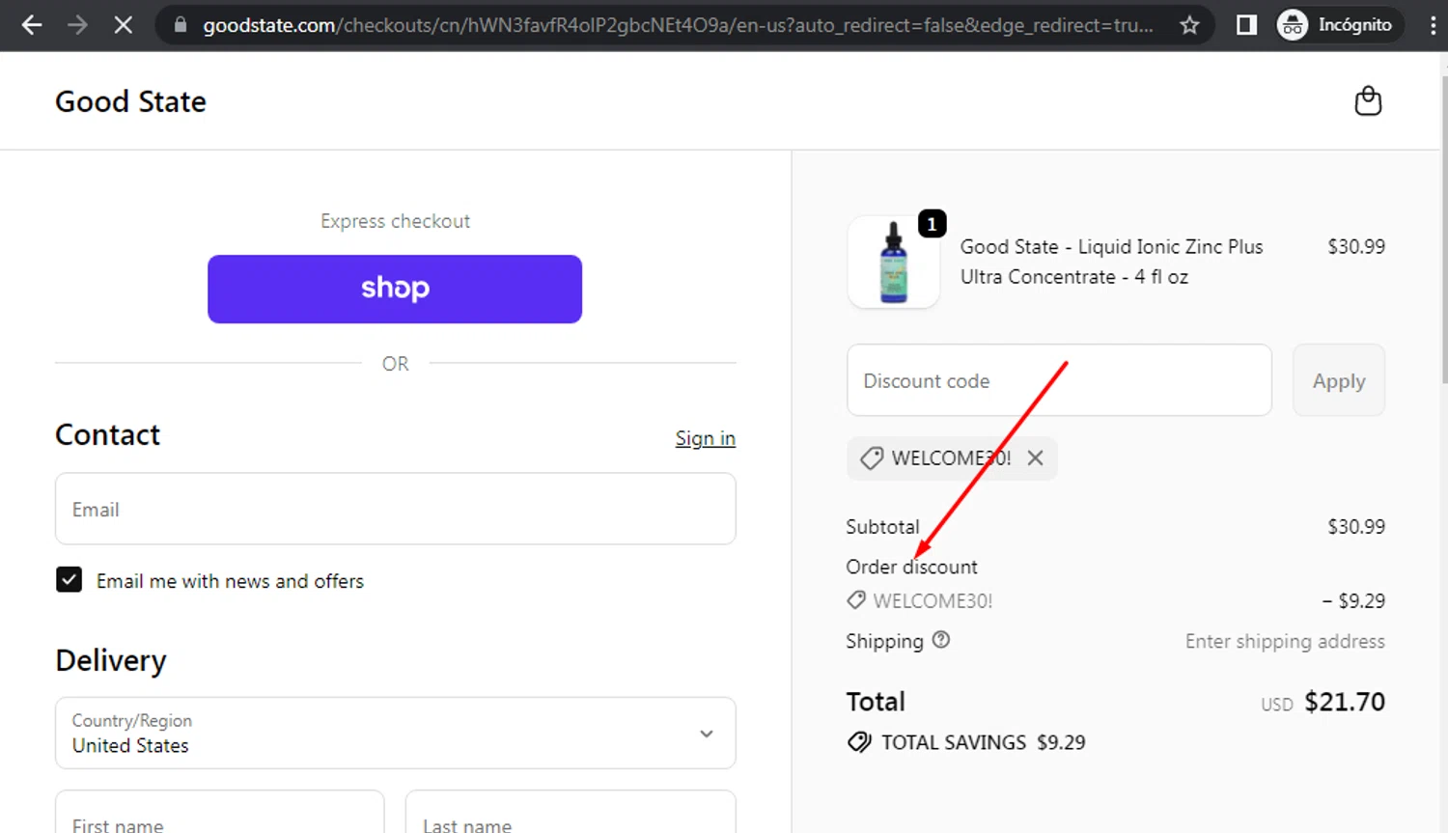Screen dimensions: 1448x833
Task: Open the Incógnito profile menu
Action: click(1337, 25)
